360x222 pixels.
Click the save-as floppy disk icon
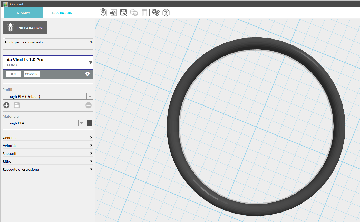(124, 13)
